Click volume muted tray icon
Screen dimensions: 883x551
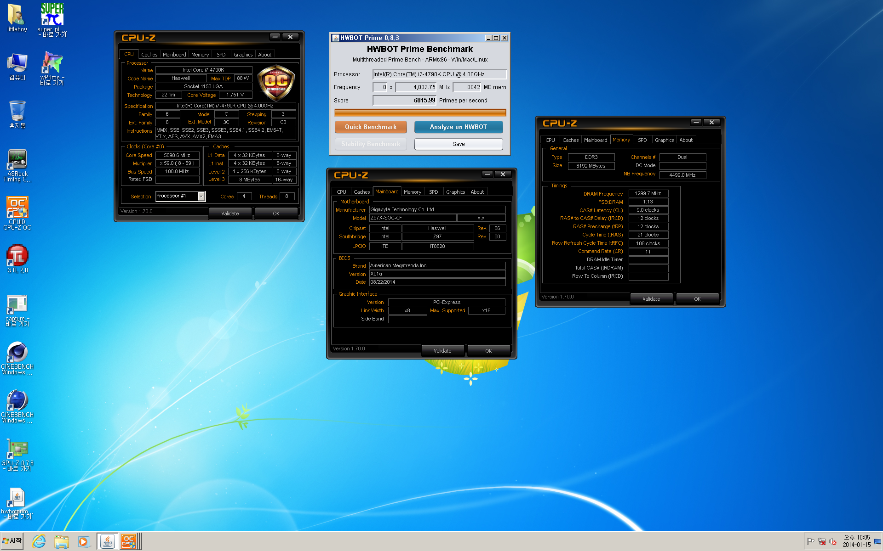pyautogui.click(x=833, y=542)
